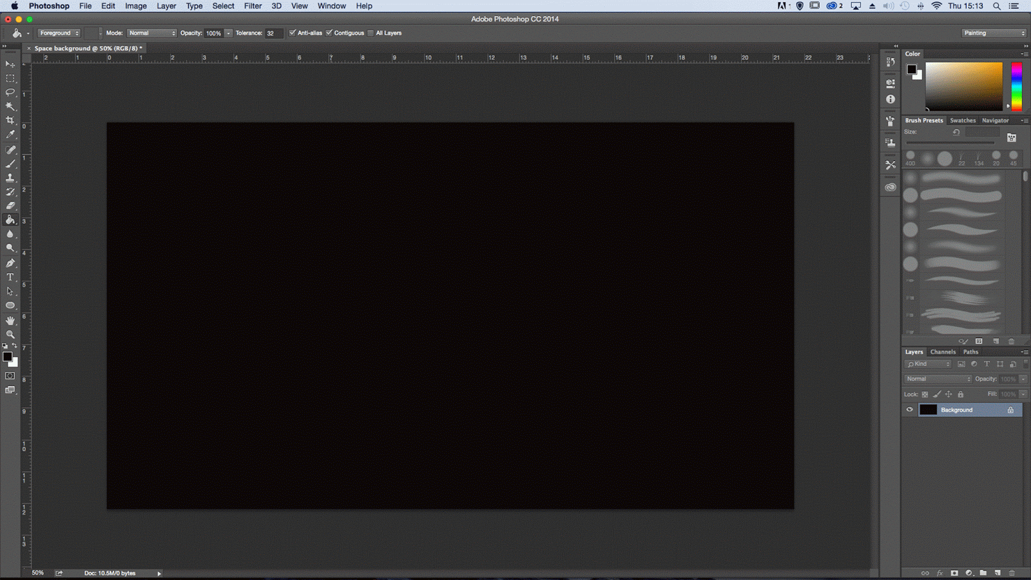Open the Tool Presets panel icon
This screenshot has height=580, width=1031.
891,165
